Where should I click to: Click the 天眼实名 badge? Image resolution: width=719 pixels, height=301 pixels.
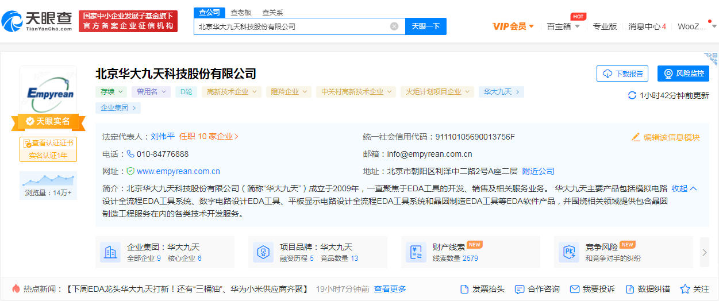point(48,121)
